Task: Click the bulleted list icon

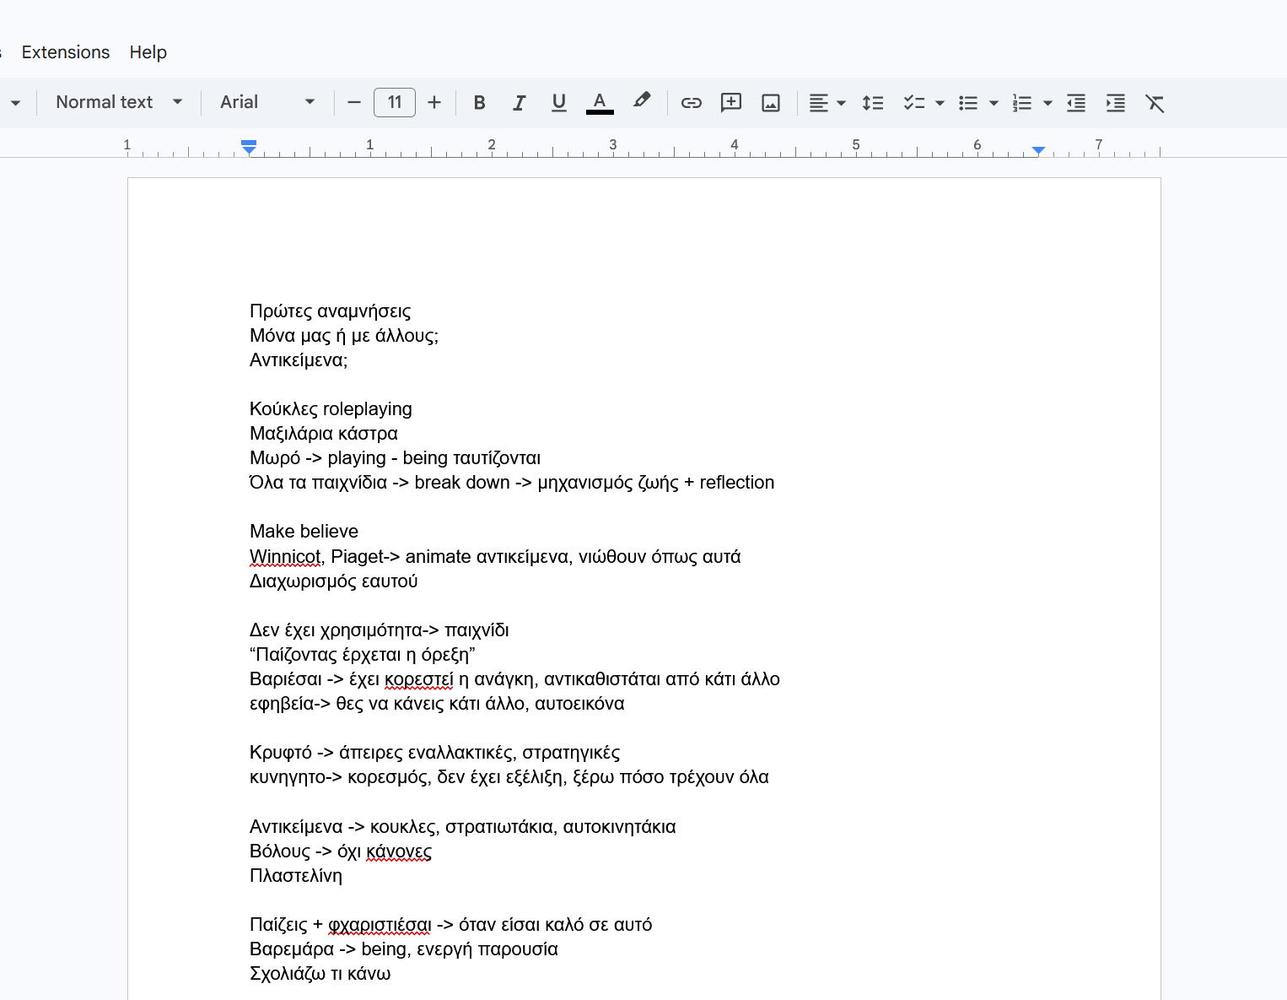Action: pyautogui.click(x=968, y=103)
